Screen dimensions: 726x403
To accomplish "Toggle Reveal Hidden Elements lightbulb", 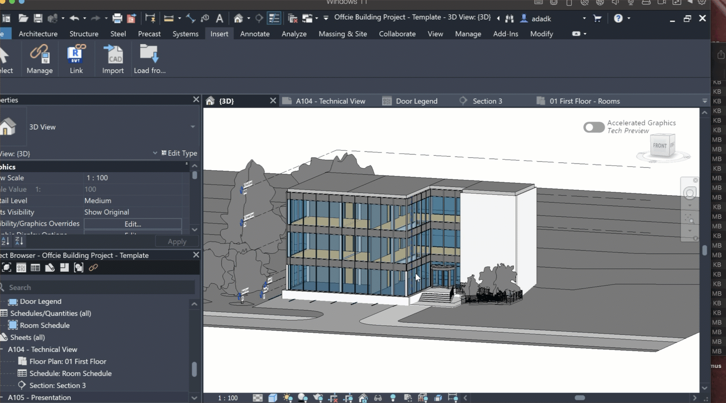I will 393,398.
